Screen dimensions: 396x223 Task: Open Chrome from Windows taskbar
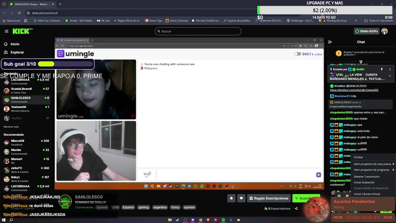click(200, 220)
